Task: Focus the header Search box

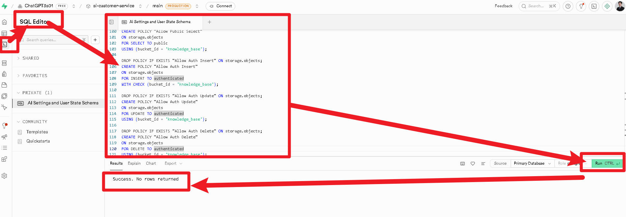Action: (539, 6)
